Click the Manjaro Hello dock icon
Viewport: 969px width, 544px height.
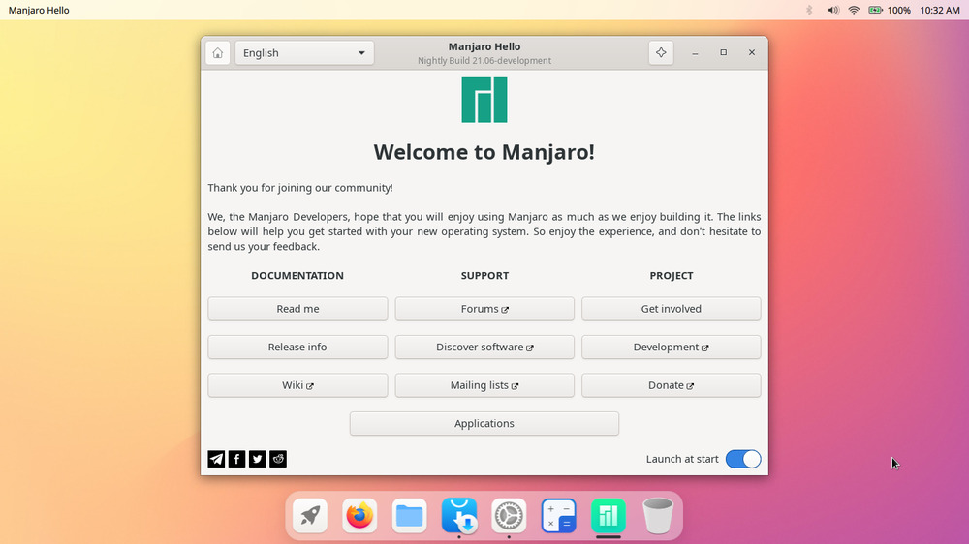[x=609, y=515]
